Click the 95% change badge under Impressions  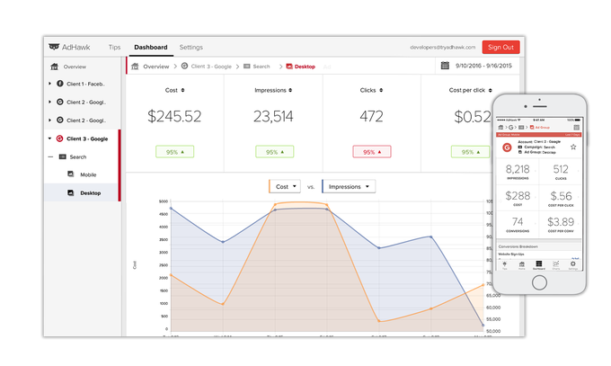pyautogui.click(x=275, y=152)
